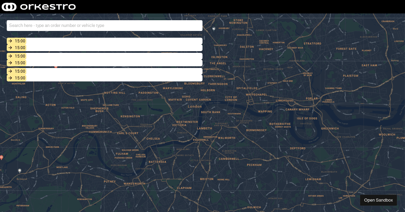Click the Stoke Newington map label

[238, 22]
